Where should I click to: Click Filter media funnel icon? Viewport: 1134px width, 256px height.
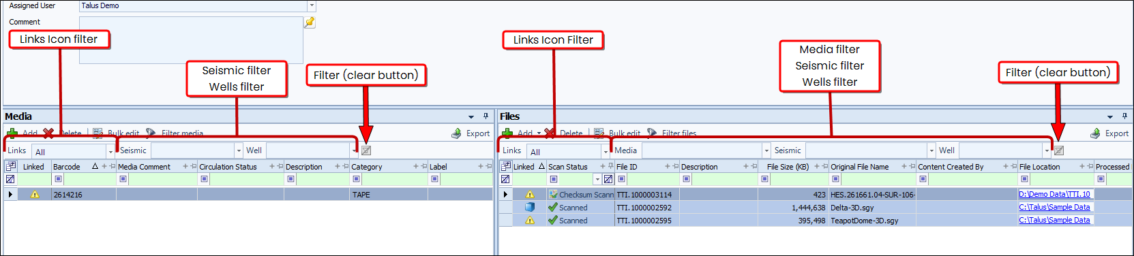[x=151, y=133]
